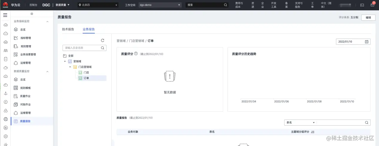The image size is (379, 146).
Task: Click the 编辑 button
Action: pyautogui.click(x=368, y=18)
